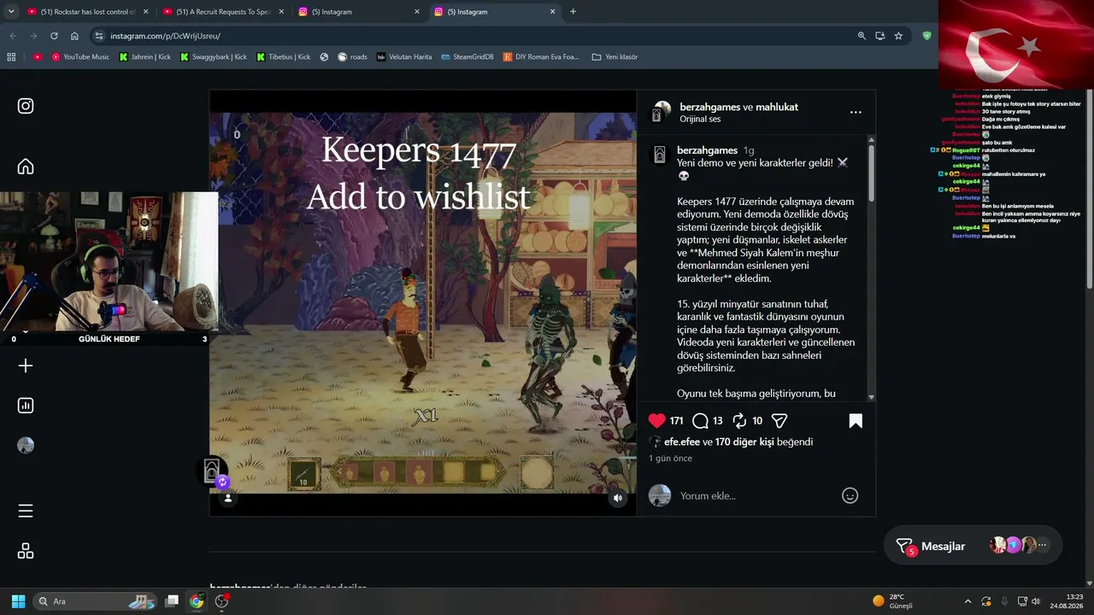Viewport: 1094px width, 615px height.
Task: Open berzahgames profile from post header
Action: pyautogui.click(x=709, y=107)
